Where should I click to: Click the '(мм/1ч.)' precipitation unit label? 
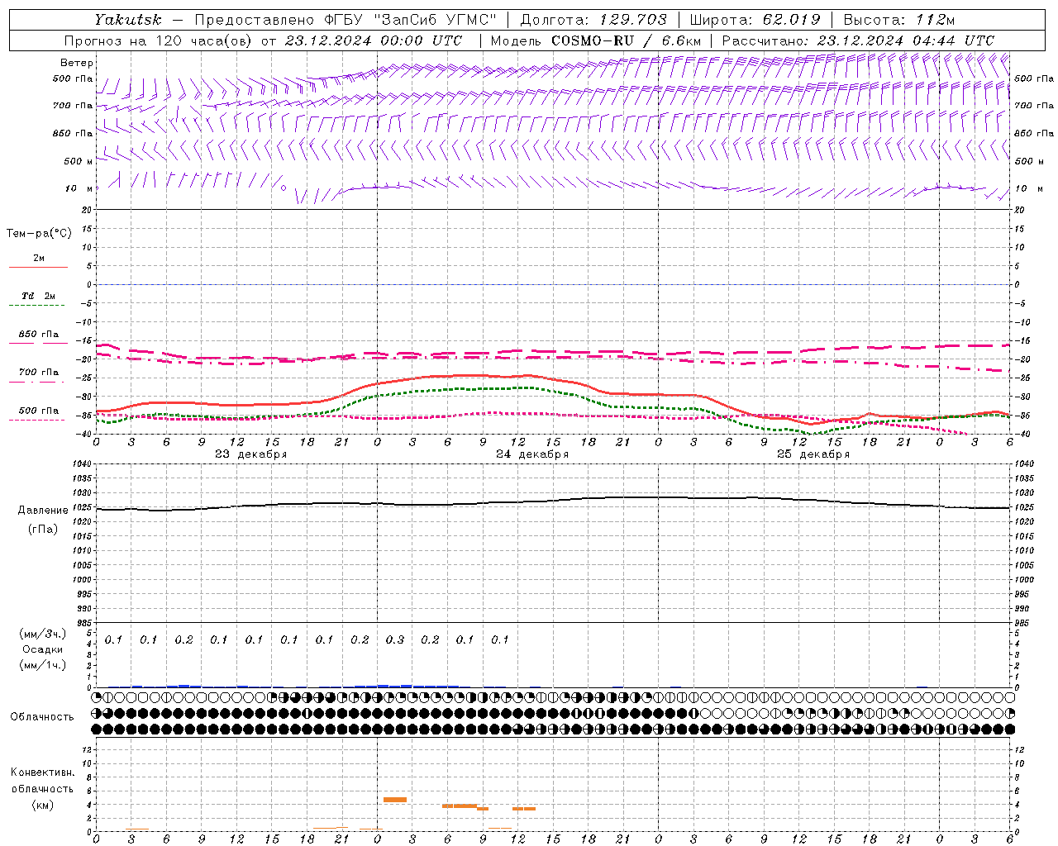coord(43,665)
